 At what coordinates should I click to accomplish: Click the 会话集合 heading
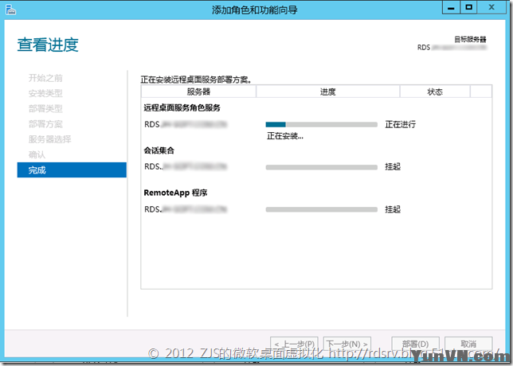[x=159, y=150]
